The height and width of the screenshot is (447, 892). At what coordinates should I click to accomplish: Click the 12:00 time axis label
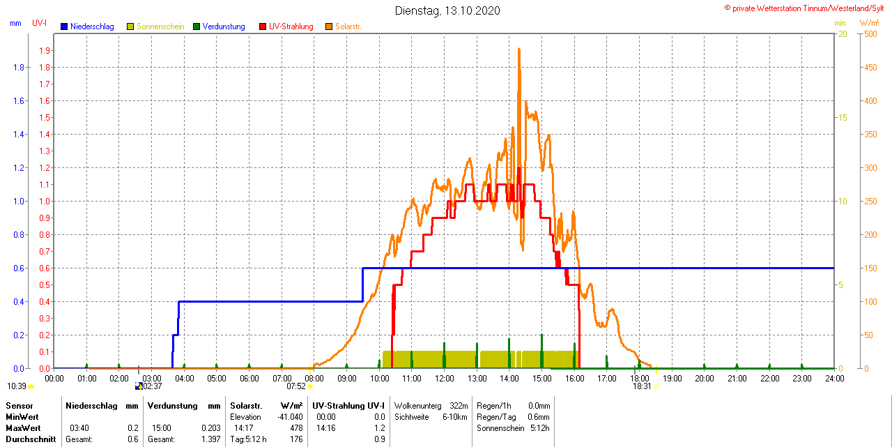coord(444,378)
